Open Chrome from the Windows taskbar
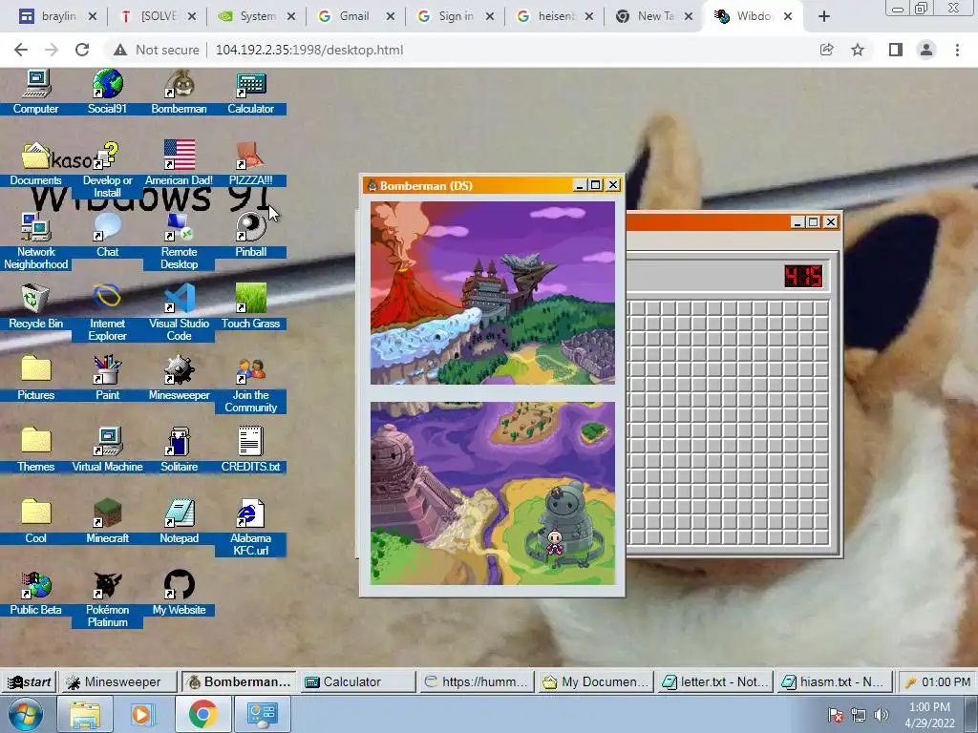The image size is (978, 733). pyautogui.click(x=202, y=714)
